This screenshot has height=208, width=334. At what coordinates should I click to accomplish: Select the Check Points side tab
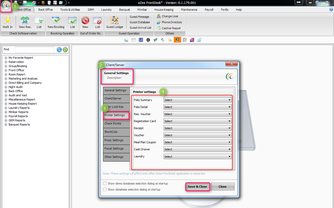(x=116, y=124)
